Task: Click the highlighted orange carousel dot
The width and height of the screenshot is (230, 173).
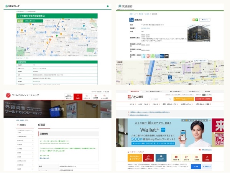Action: 186,120
